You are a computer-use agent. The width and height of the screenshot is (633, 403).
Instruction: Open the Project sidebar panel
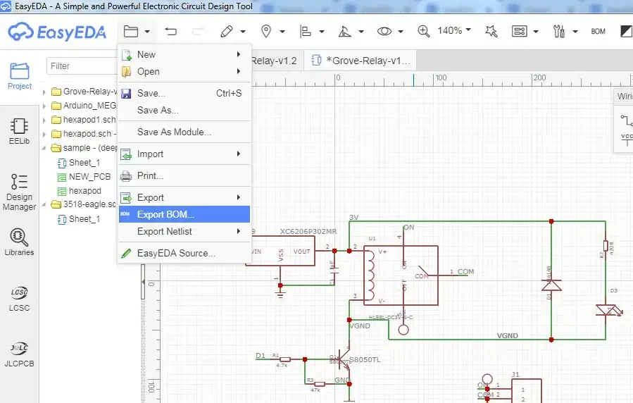[x=20, y=76]
